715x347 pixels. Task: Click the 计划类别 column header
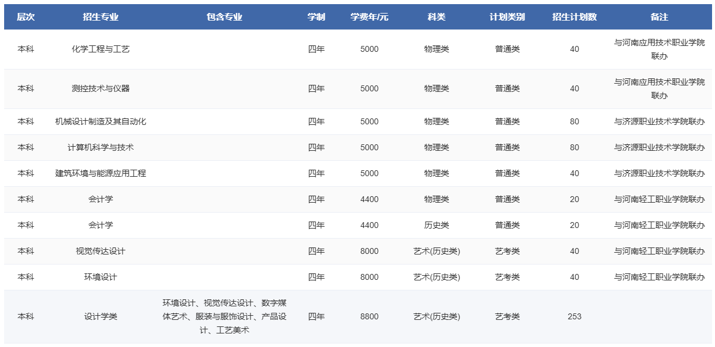coord(508,17)
